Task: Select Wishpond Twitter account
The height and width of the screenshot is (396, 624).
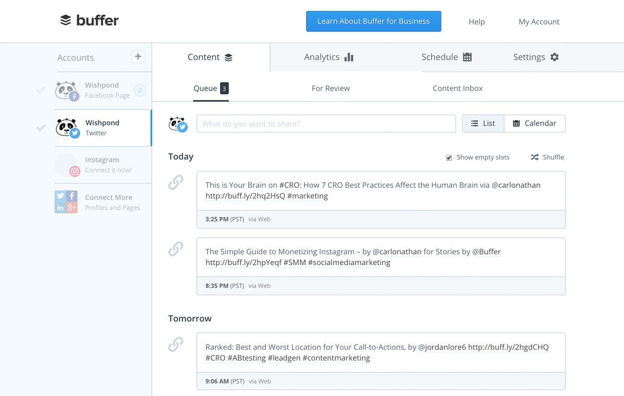Action: tap(103, 128)
